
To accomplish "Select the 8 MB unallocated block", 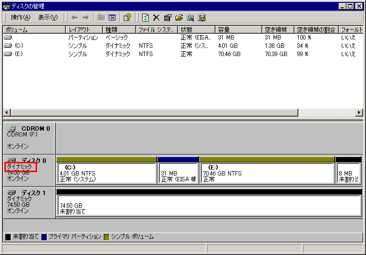I will [x=348, y=170].
